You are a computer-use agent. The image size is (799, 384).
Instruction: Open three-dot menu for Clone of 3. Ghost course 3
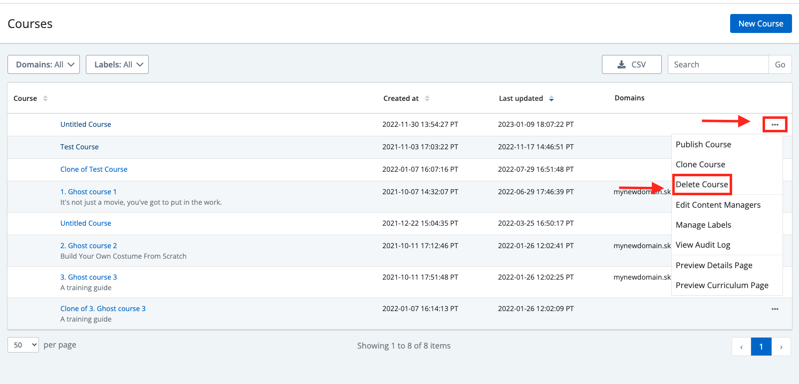tap(775, 309)
